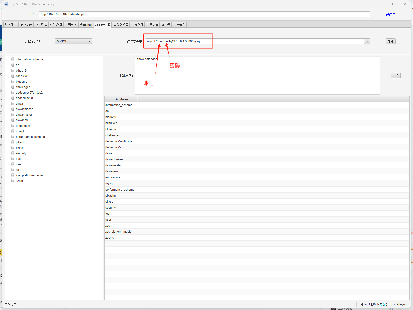Select dvwa in the database tree
Image resolution: width=413 pixels, height=310 pixels.
pos(19,104)
